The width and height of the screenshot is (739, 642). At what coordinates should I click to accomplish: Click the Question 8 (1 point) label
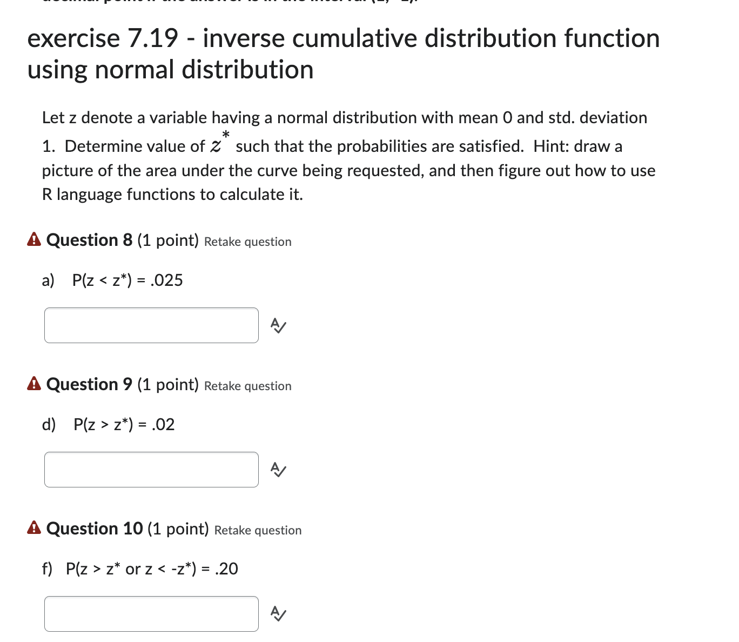point(123,239)
